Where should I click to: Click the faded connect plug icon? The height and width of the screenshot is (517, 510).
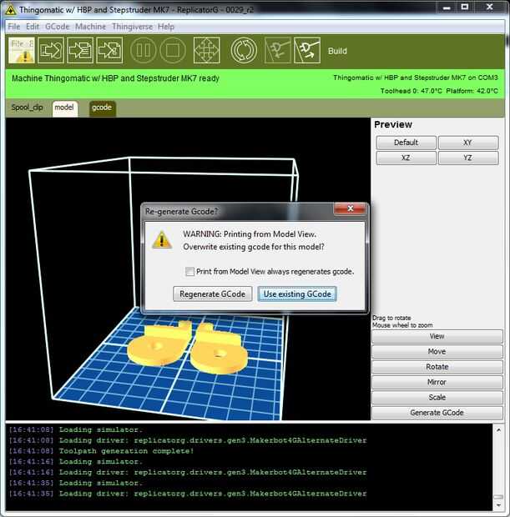(x=278, y=50)
